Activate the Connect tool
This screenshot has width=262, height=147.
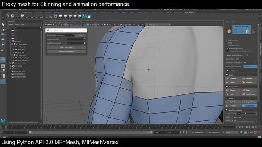coord(233,106)
